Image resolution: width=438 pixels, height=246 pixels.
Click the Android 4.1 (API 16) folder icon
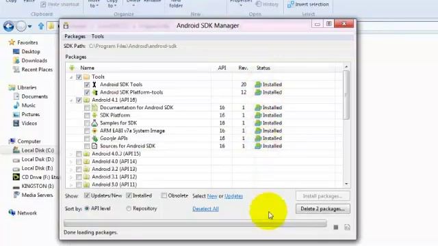[86, 100]
